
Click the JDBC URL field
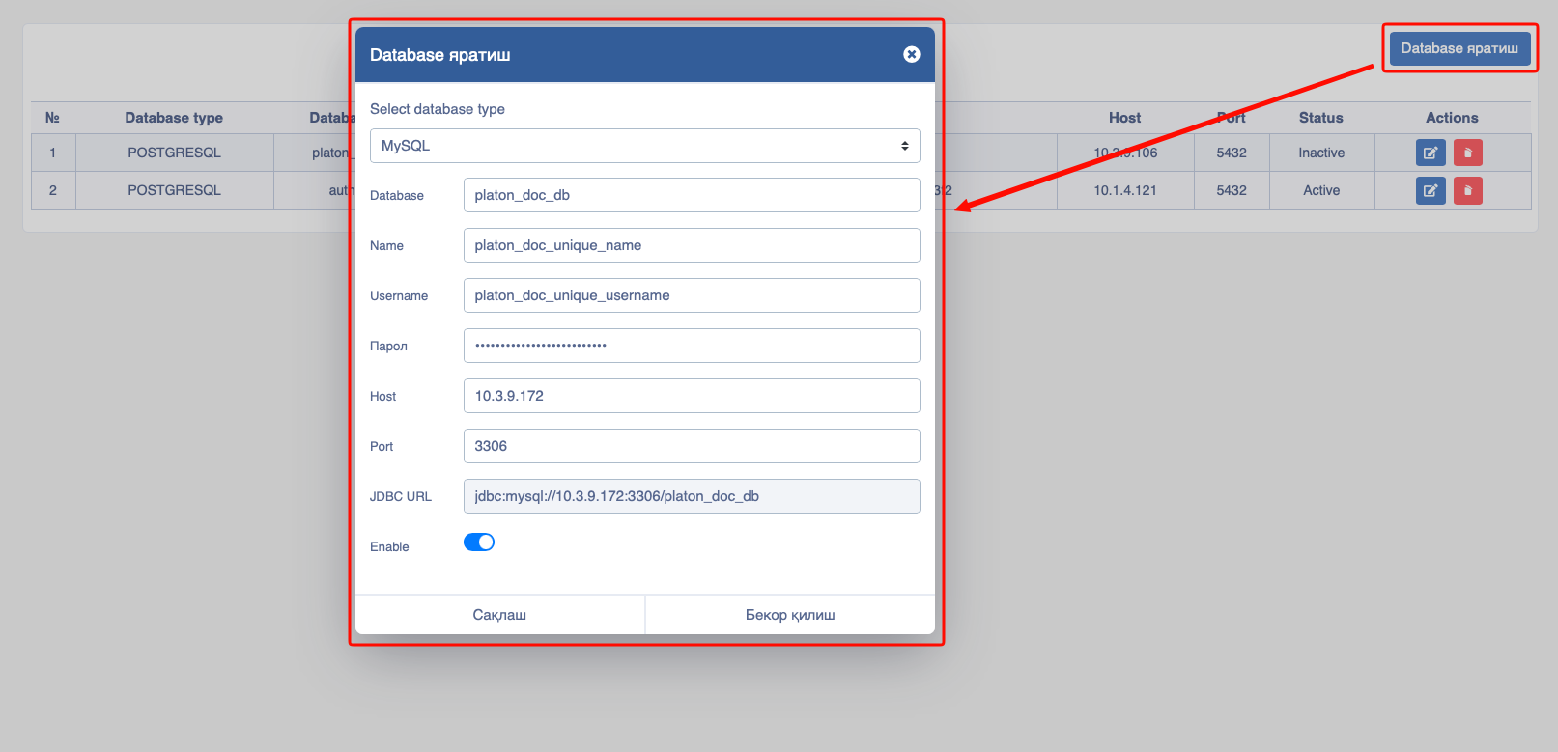pyautogui.click(x=692, y=496)
